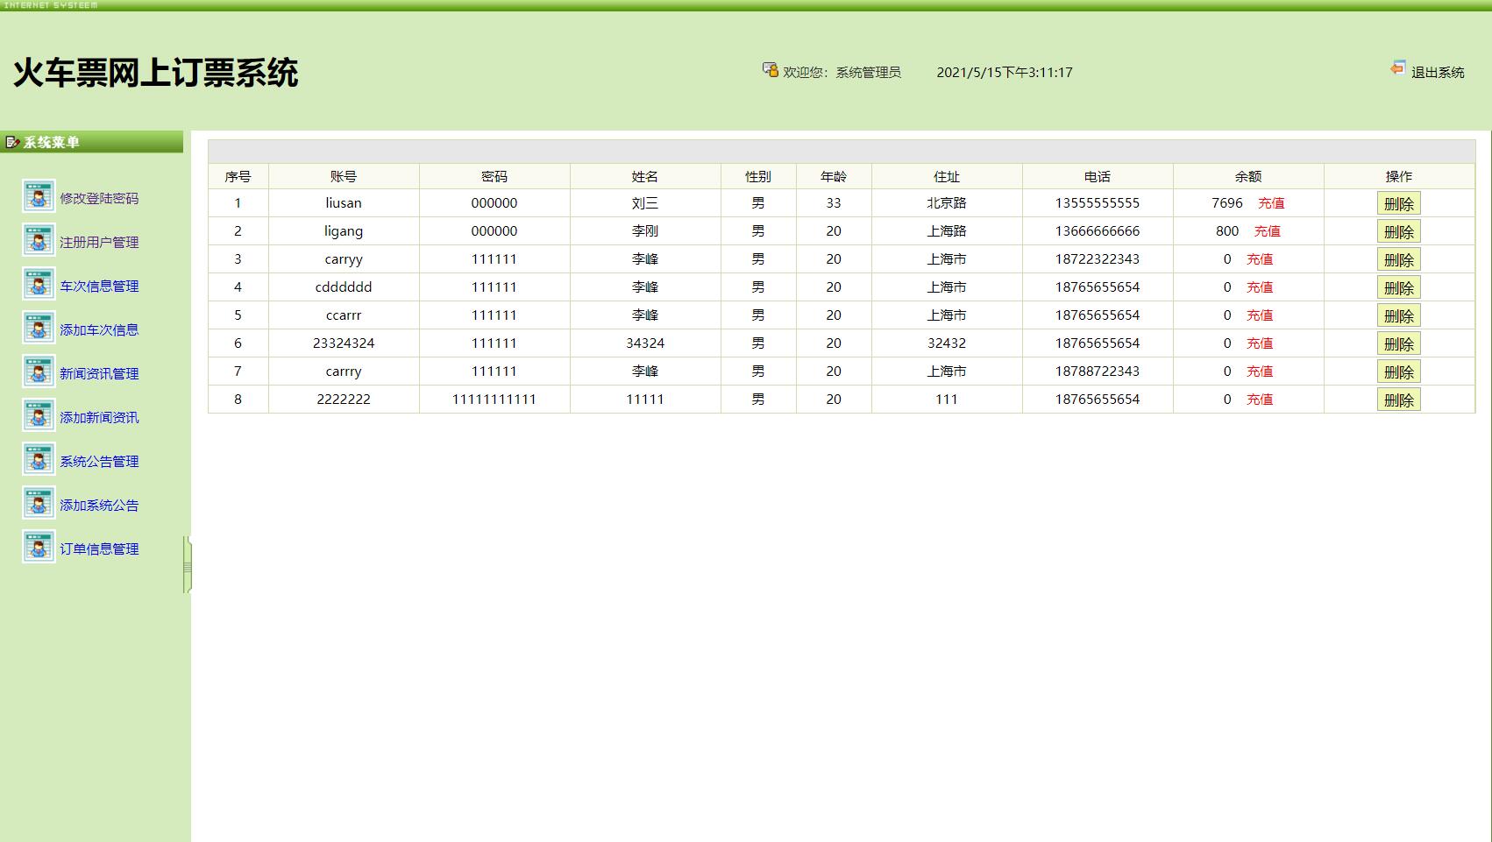The height and width of the screenshot is (842, 1492).
Task: Click the icon beside 新闻资讯管理
Action: (39, 371)
